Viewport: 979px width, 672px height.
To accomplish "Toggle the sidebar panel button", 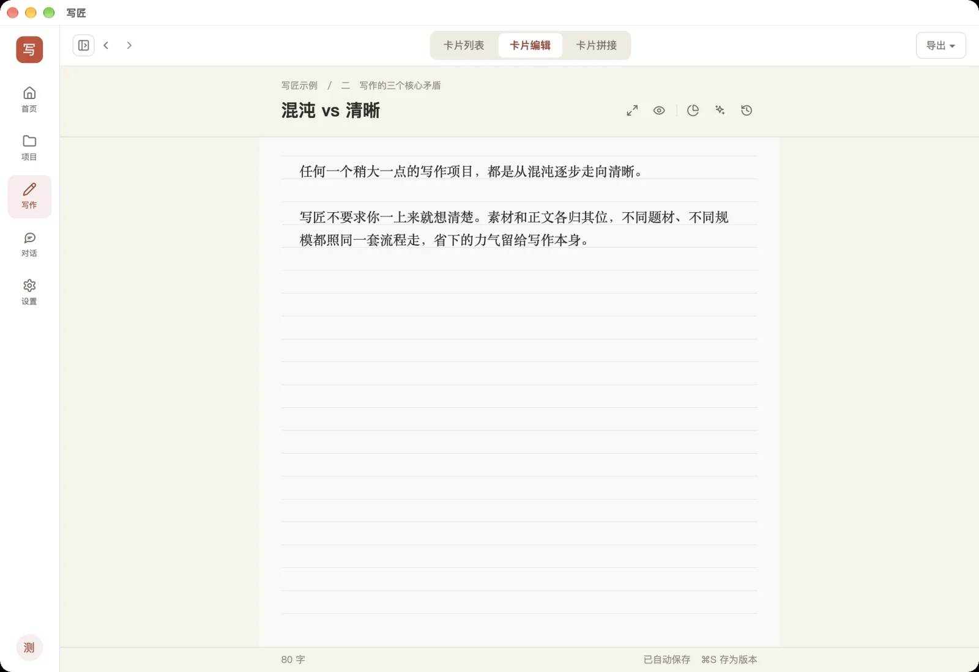I will (84, 45).
